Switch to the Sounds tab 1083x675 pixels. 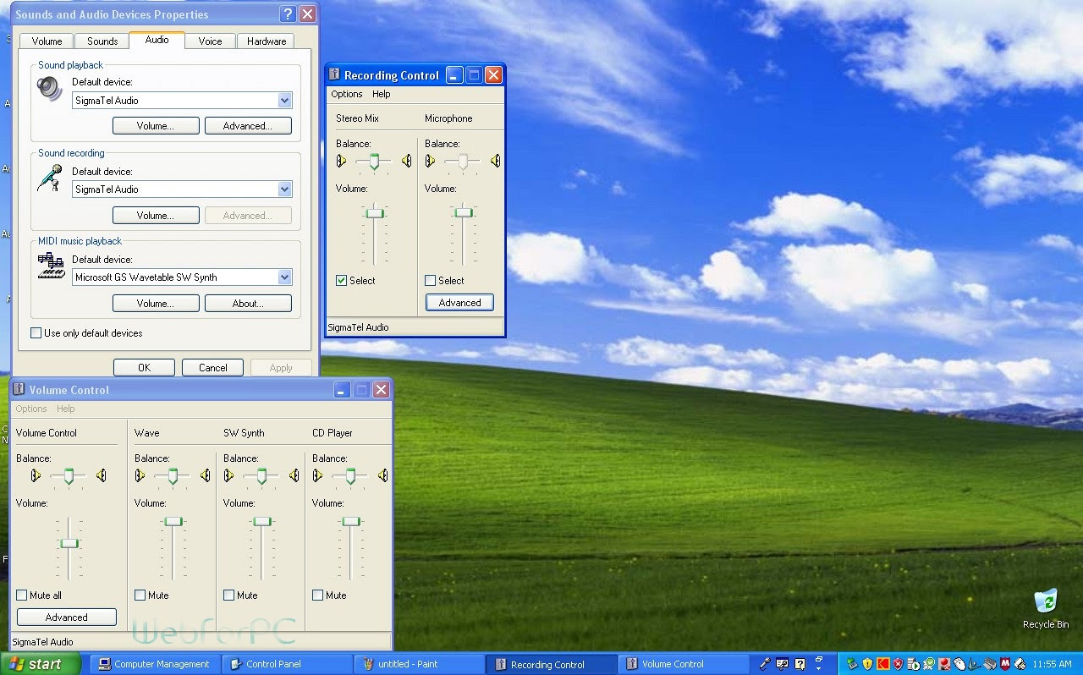102,41
